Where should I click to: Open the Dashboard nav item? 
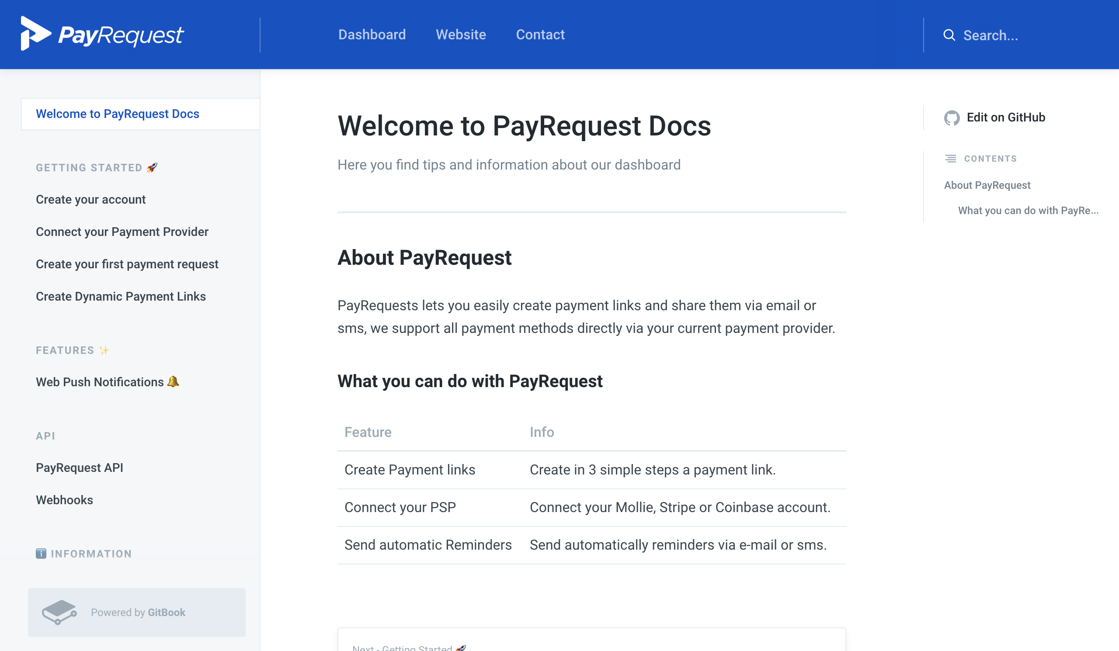click(x=372, y=35)
